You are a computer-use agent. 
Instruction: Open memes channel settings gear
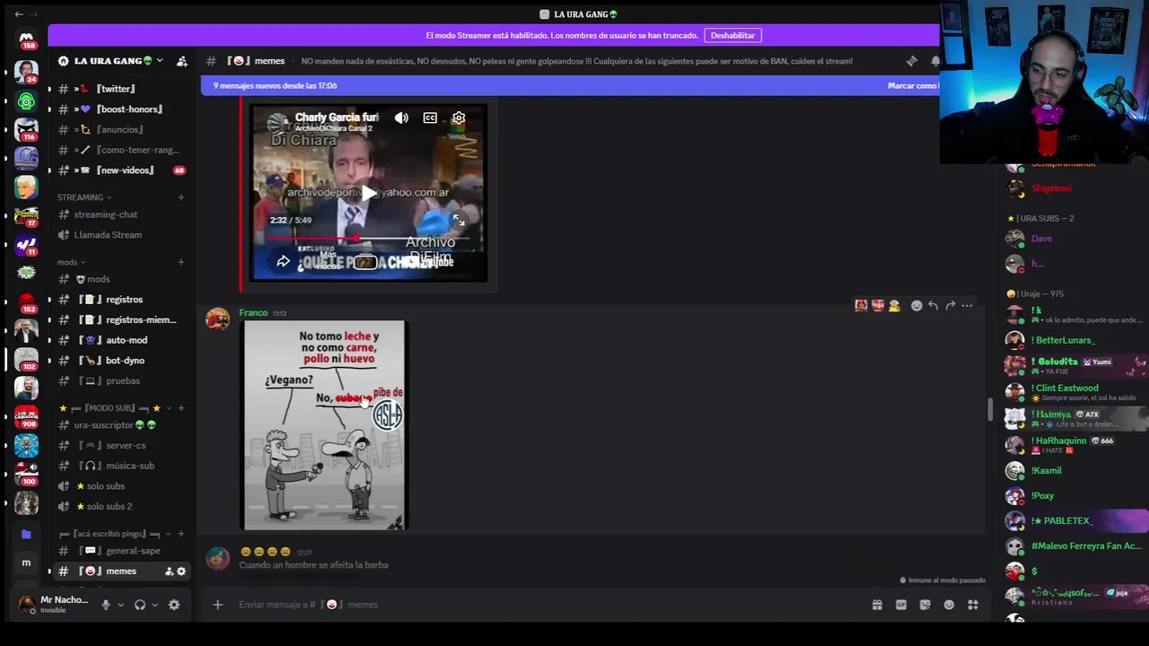click(x=181, y=572)
